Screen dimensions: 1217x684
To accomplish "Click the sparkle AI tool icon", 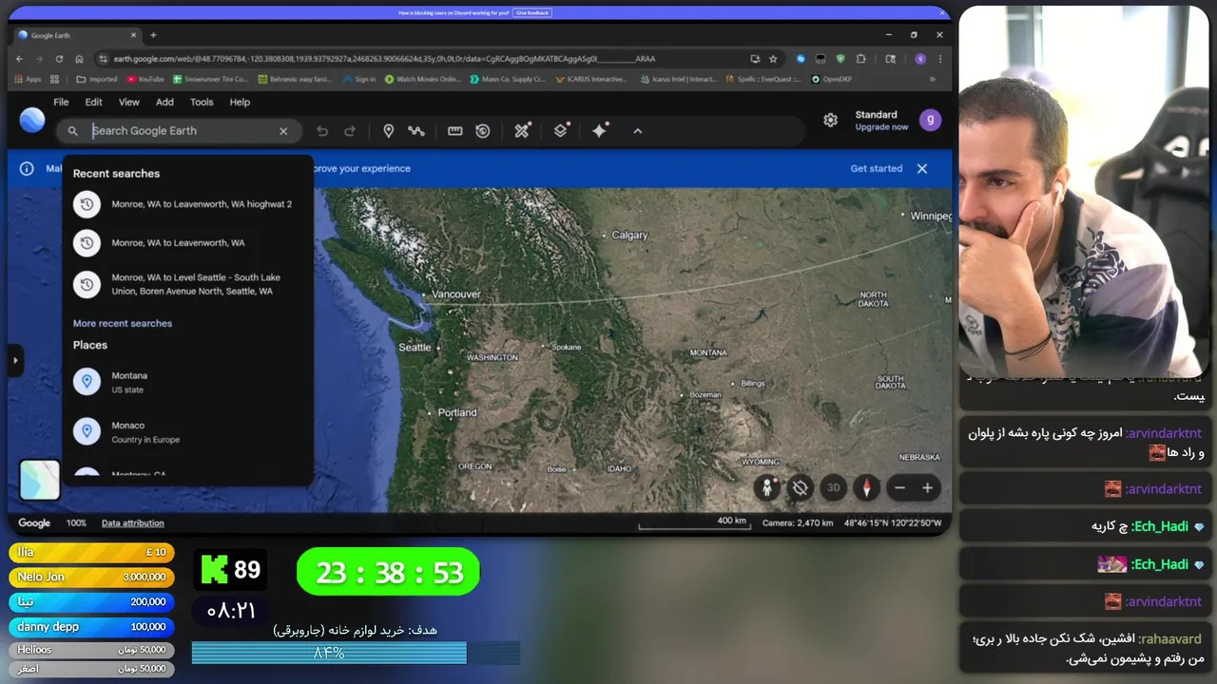I will 600,130.
